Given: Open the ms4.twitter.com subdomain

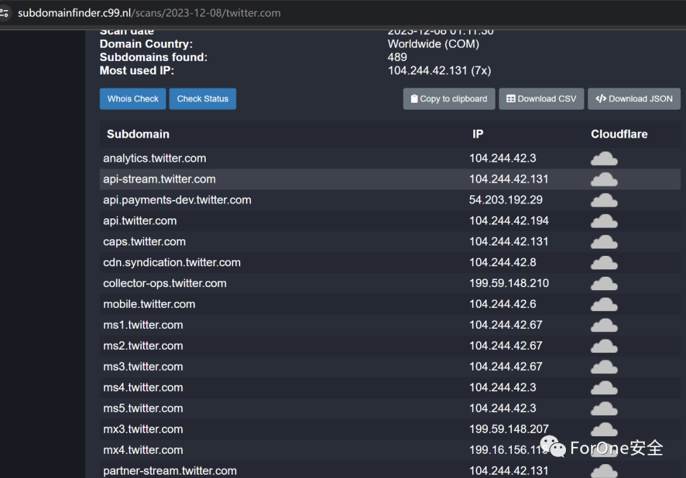Looking at the screenshot, I should (x=143, y=387).
